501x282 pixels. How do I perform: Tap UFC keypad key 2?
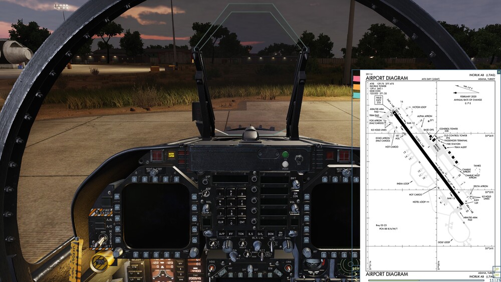[x=231, y=193]
